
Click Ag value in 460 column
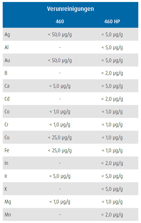(x=60, y=35)
